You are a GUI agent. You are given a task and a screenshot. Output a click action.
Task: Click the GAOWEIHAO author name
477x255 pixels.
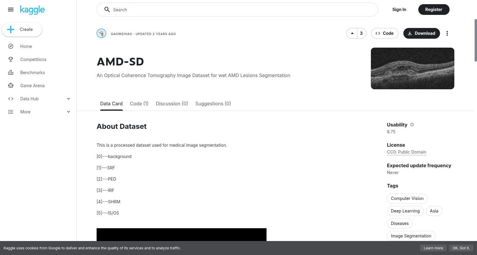(x=121, y=34)
